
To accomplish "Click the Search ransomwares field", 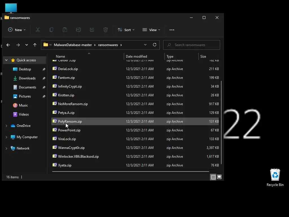I will coord(192,45).
